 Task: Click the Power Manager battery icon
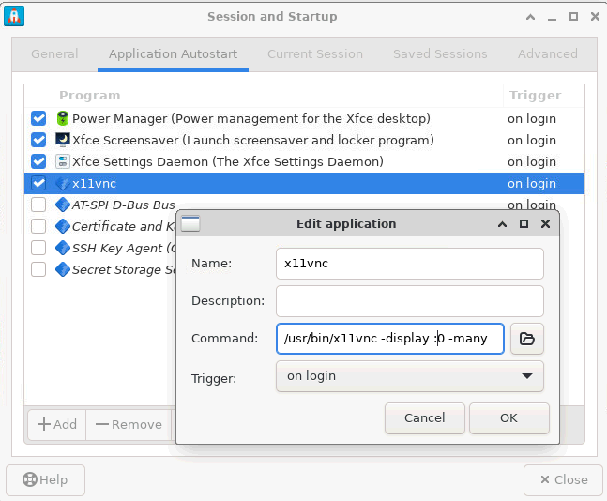click(x=63, y=119)
